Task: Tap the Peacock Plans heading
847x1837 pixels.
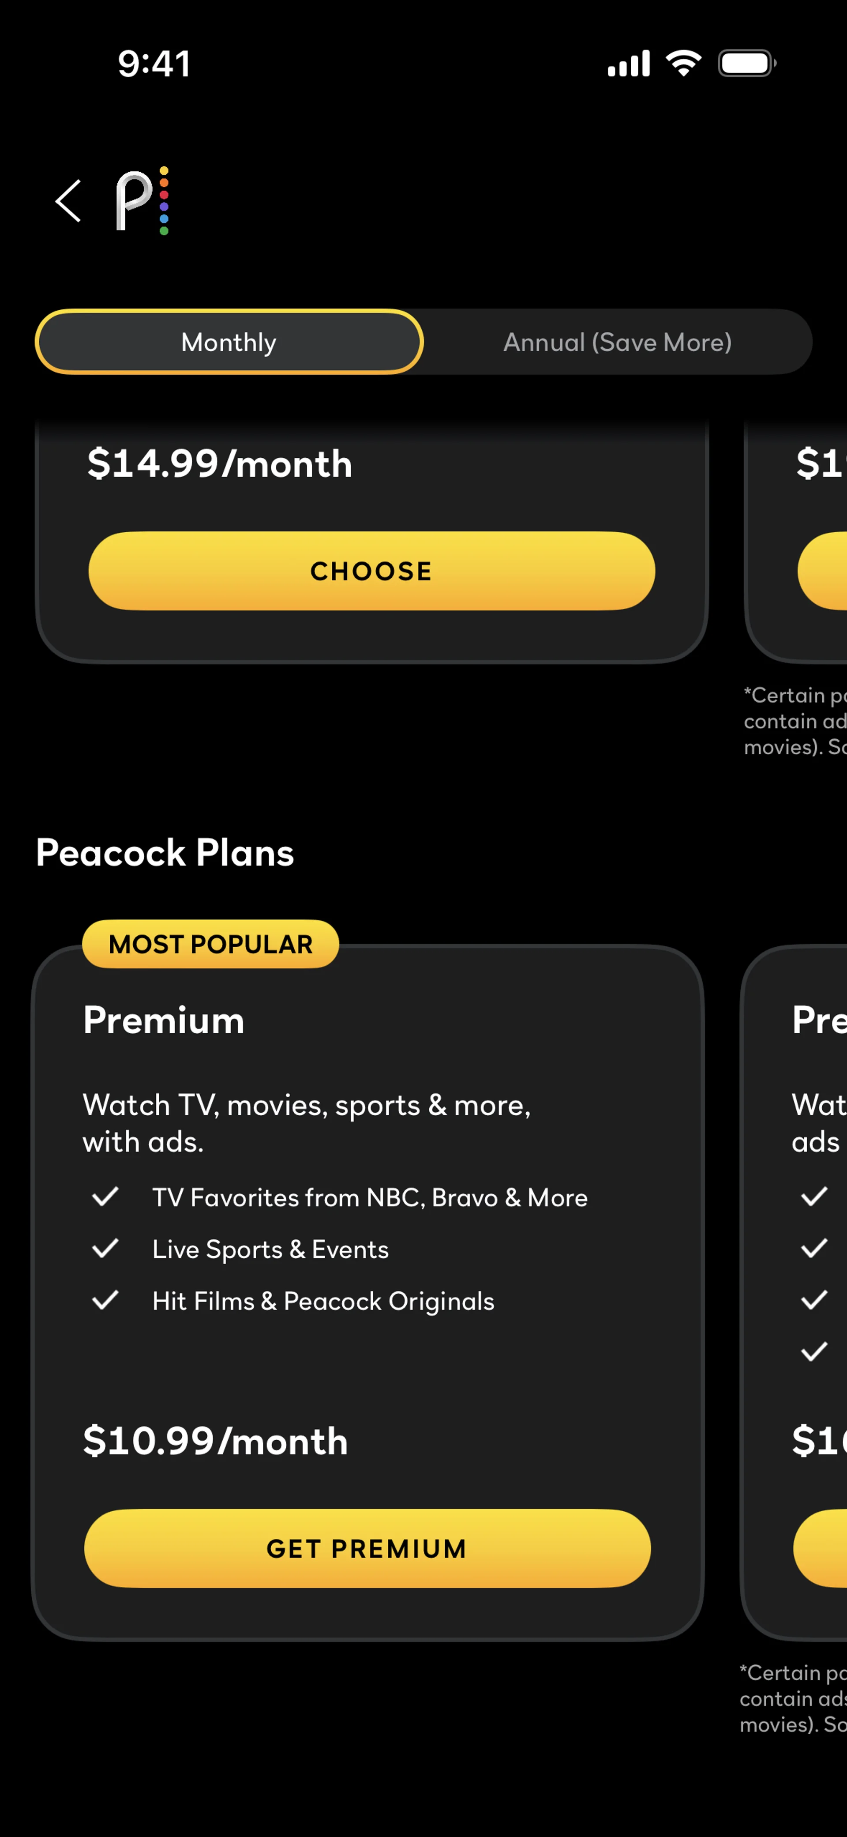Action: click(165, 852)
